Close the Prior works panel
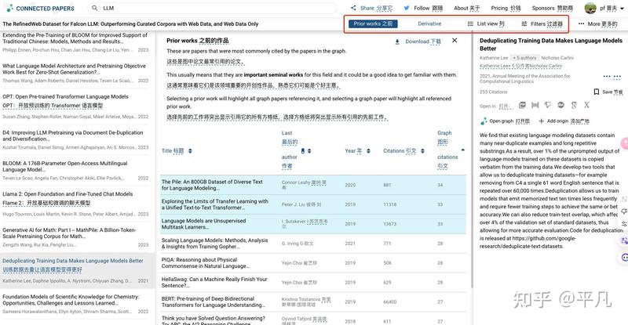 455,41
